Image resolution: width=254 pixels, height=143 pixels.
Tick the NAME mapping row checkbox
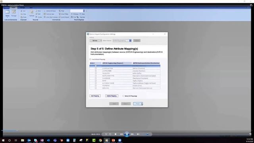pos(96,81)
